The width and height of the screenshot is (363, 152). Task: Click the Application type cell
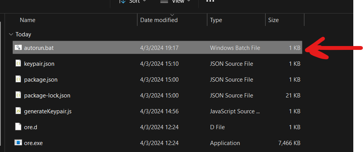click(x=225, y=143)
